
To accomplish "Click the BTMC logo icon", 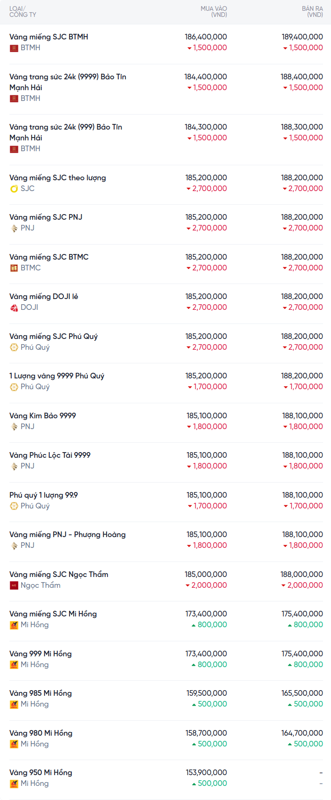I will [x=14, y=268].
